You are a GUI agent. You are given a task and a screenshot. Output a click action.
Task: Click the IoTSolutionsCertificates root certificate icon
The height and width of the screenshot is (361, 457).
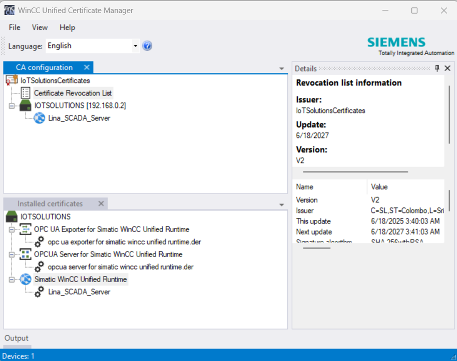click(x=12, y=80)
